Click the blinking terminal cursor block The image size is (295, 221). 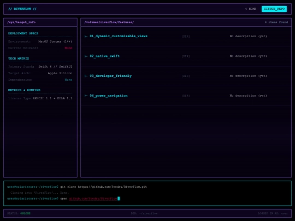click(x=119, y=199)
